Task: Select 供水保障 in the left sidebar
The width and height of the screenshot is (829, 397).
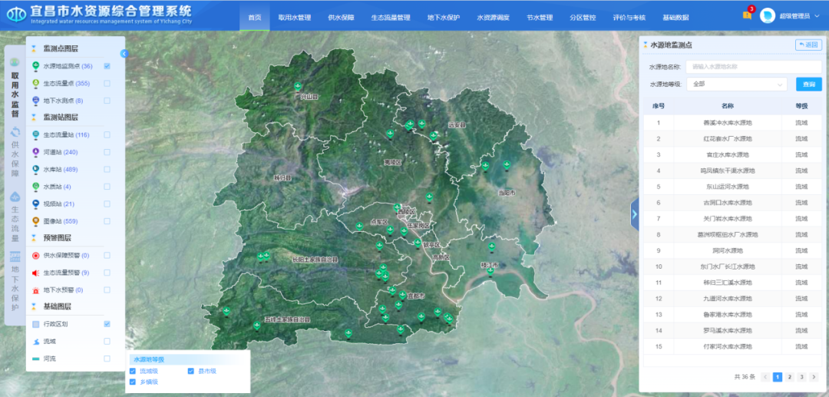Action: pos(15,153)
